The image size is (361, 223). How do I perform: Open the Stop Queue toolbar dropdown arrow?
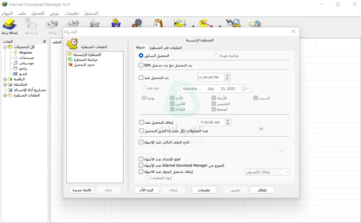220,26
